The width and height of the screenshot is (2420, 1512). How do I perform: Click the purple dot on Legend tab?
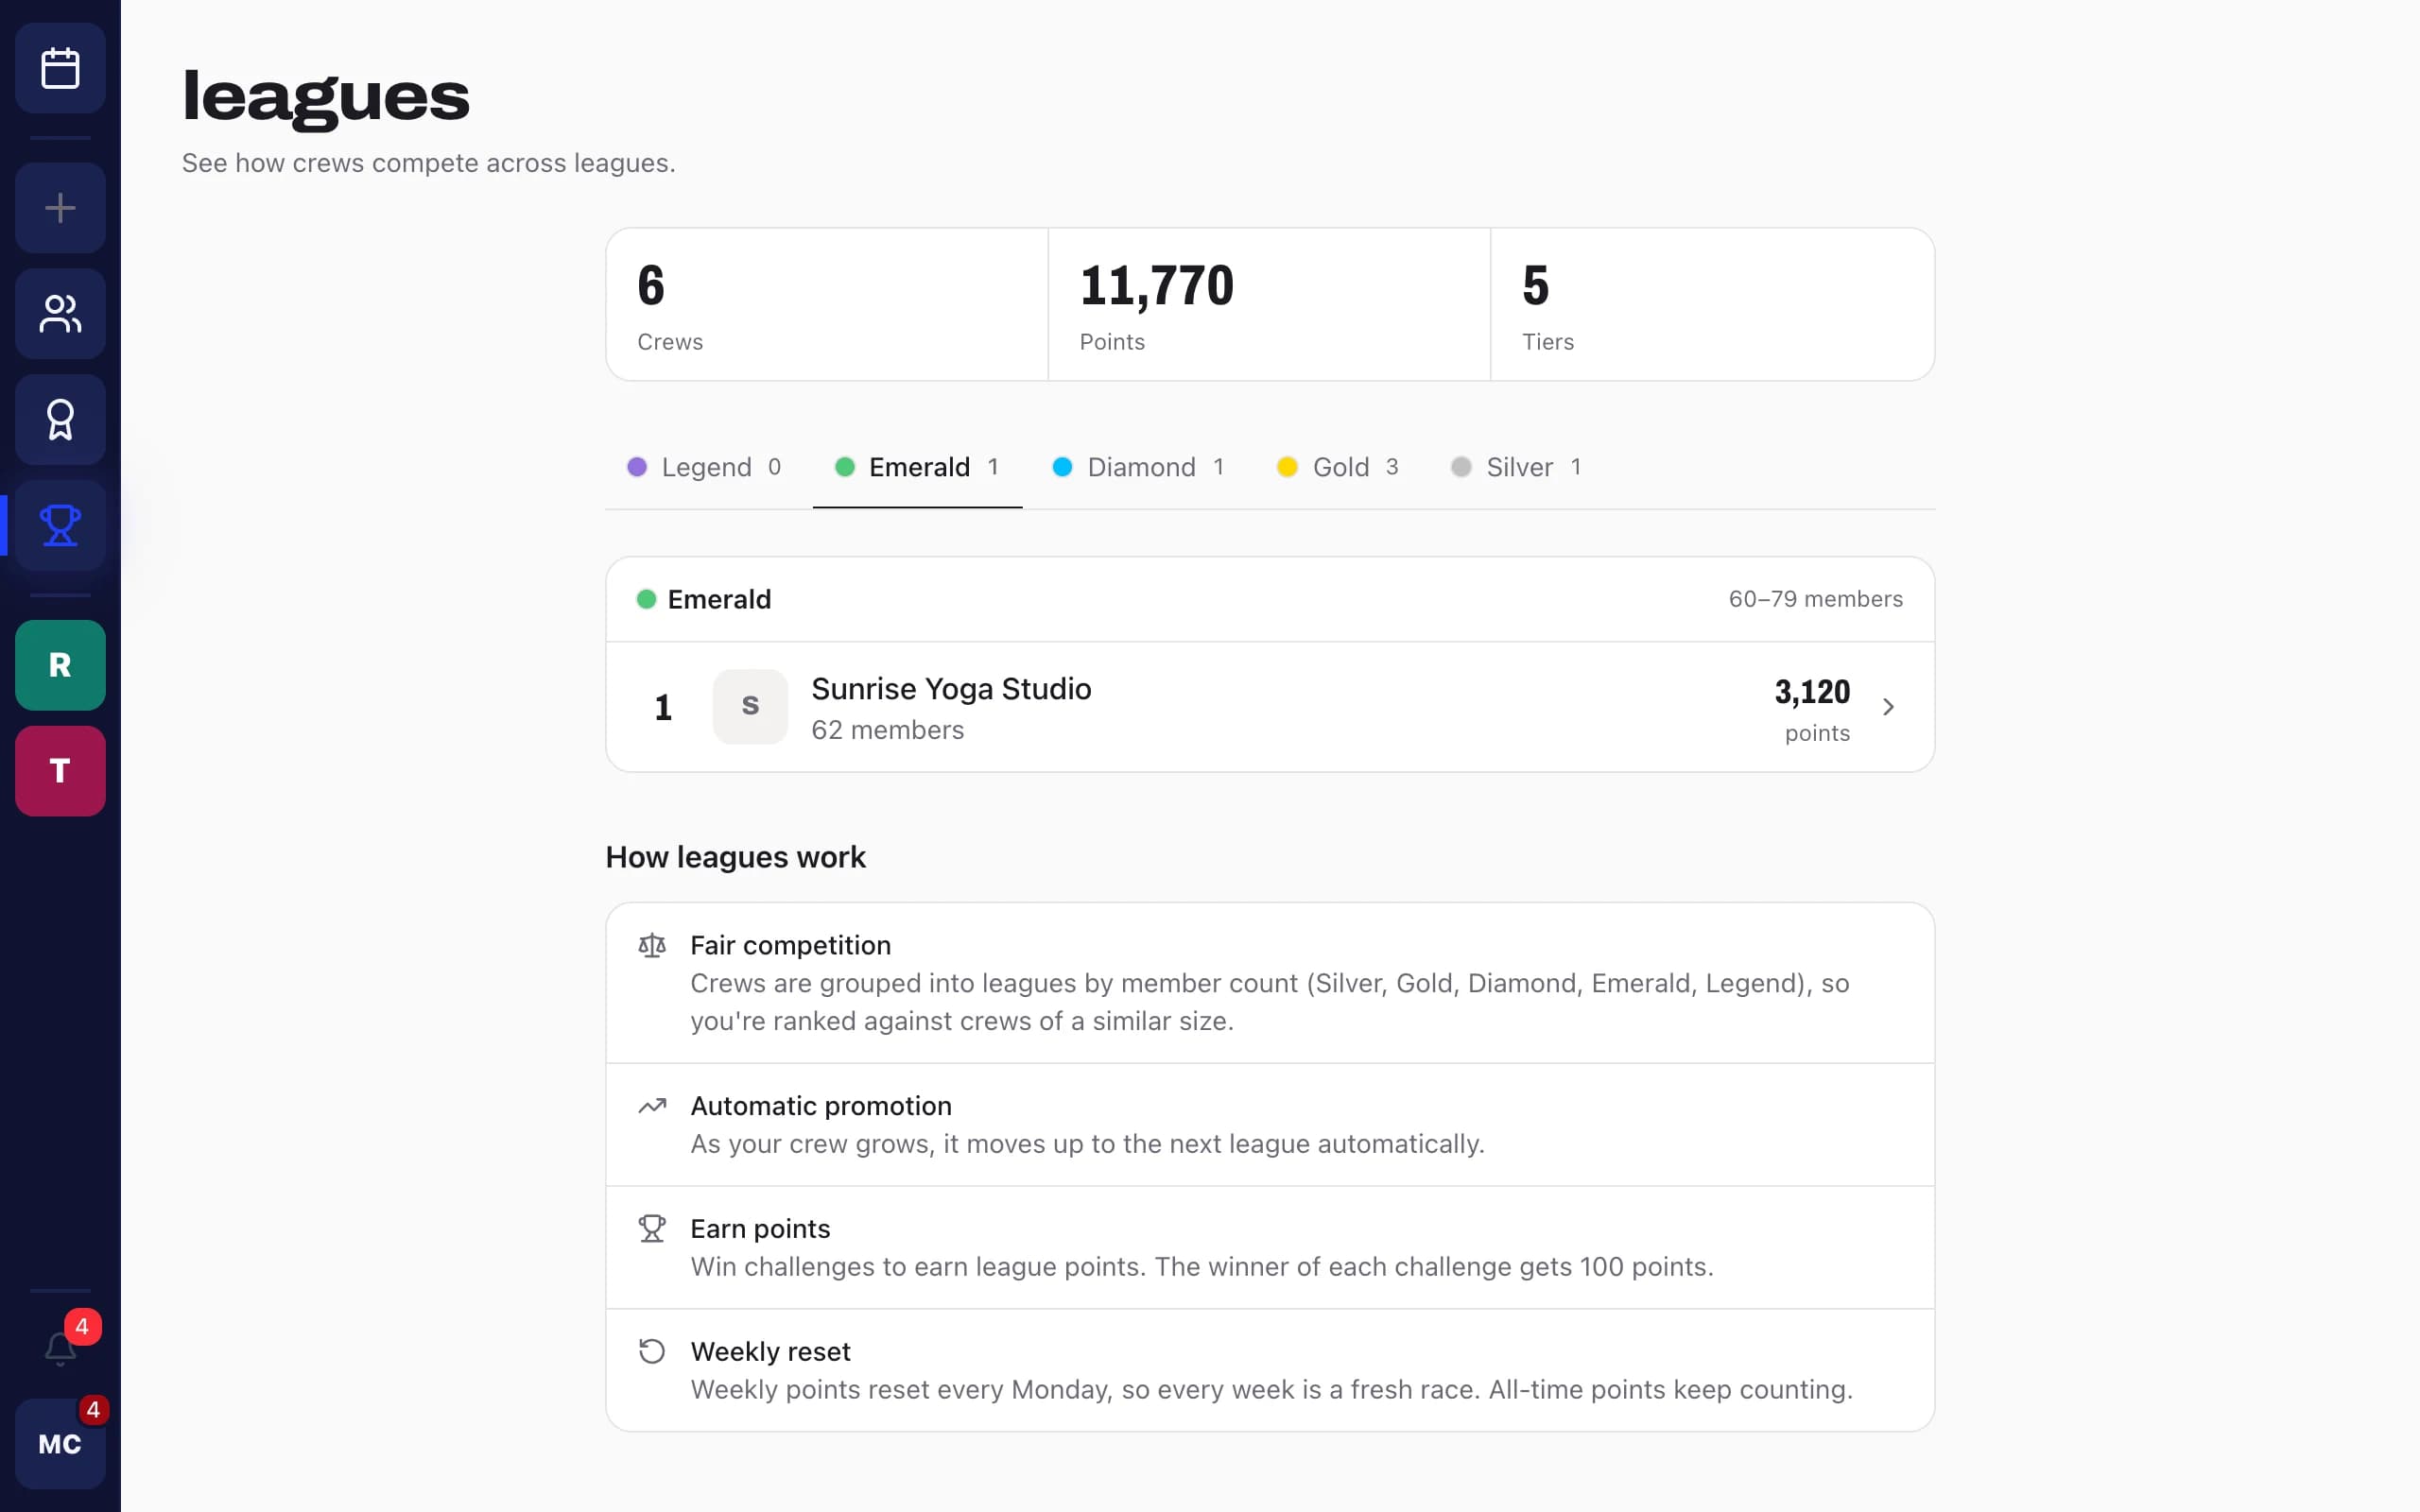(637, 467)
